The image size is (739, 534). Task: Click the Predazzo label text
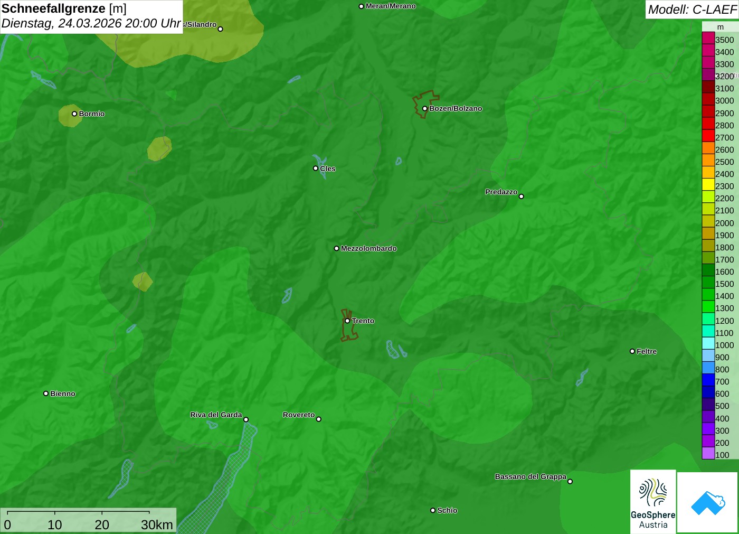click(501, 192)
